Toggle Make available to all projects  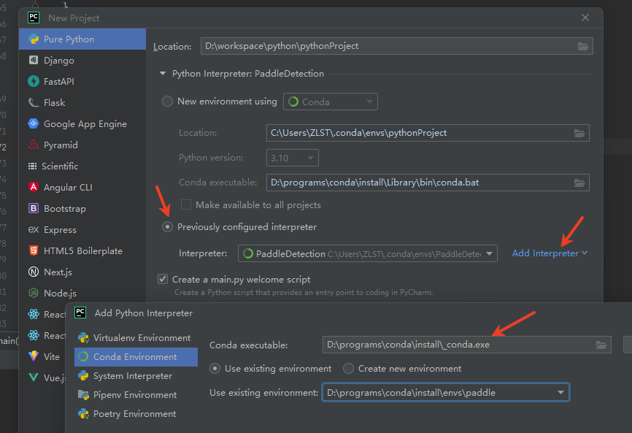pos(186,204)
